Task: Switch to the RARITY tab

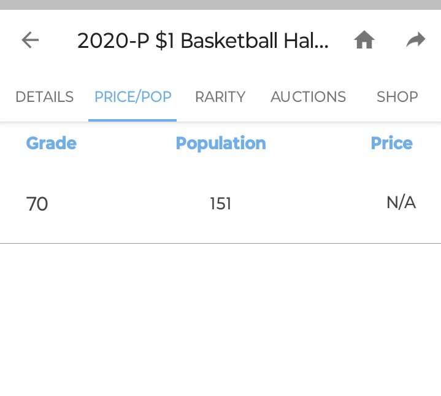Action: pos(220,97)
